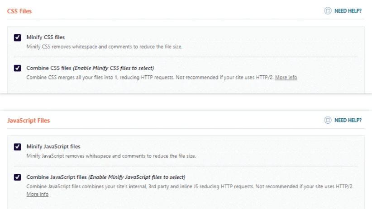
Task: Follow More info link under Combine JavaScript
Action: click(37, 194)
